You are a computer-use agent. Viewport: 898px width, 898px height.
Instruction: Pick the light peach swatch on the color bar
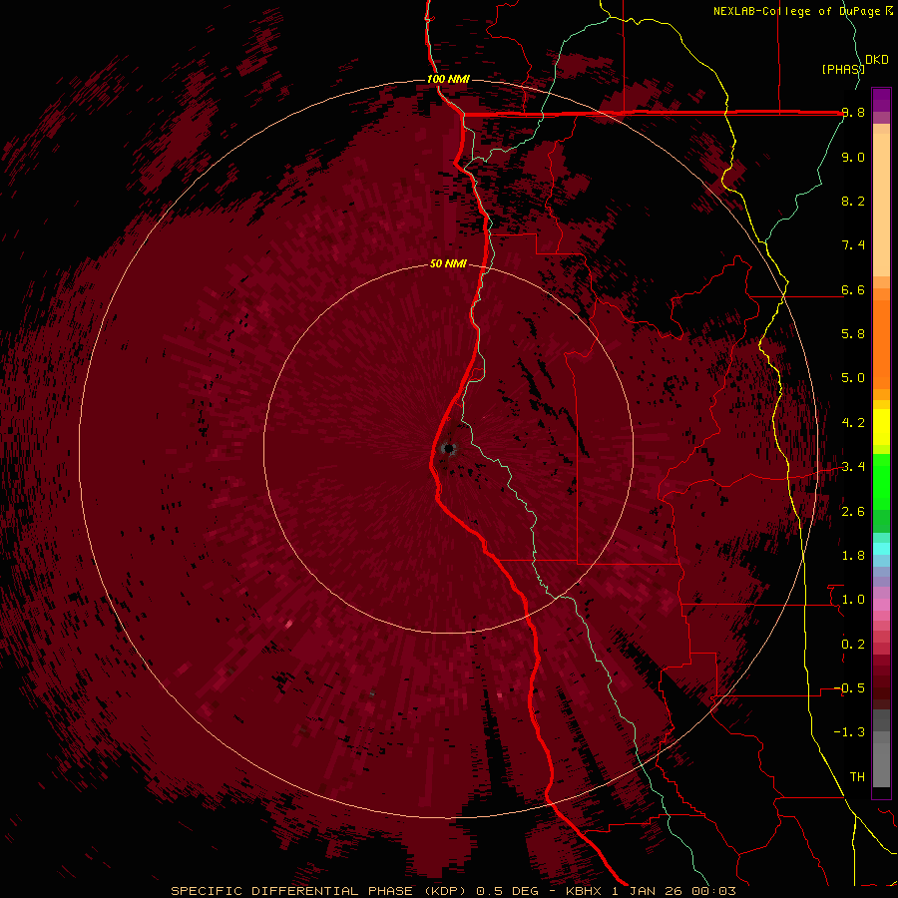[881, 207]
